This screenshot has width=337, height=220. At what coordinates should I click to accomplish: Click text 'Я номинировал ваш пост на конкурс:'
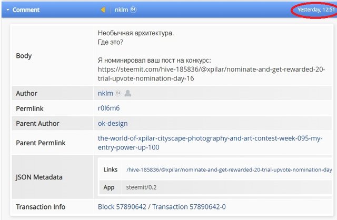coord(154,61)
